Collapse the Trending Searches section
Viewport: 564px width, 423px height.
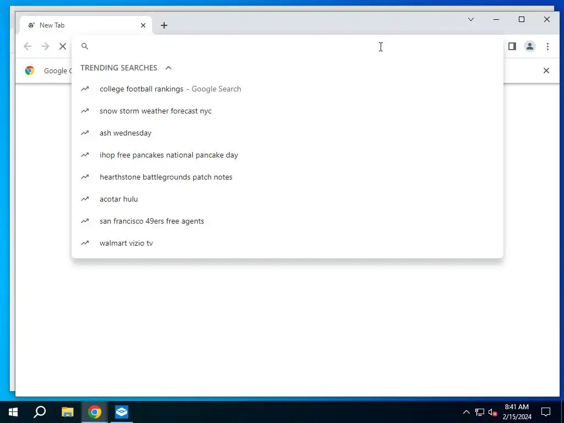click(x=169, y=68)
